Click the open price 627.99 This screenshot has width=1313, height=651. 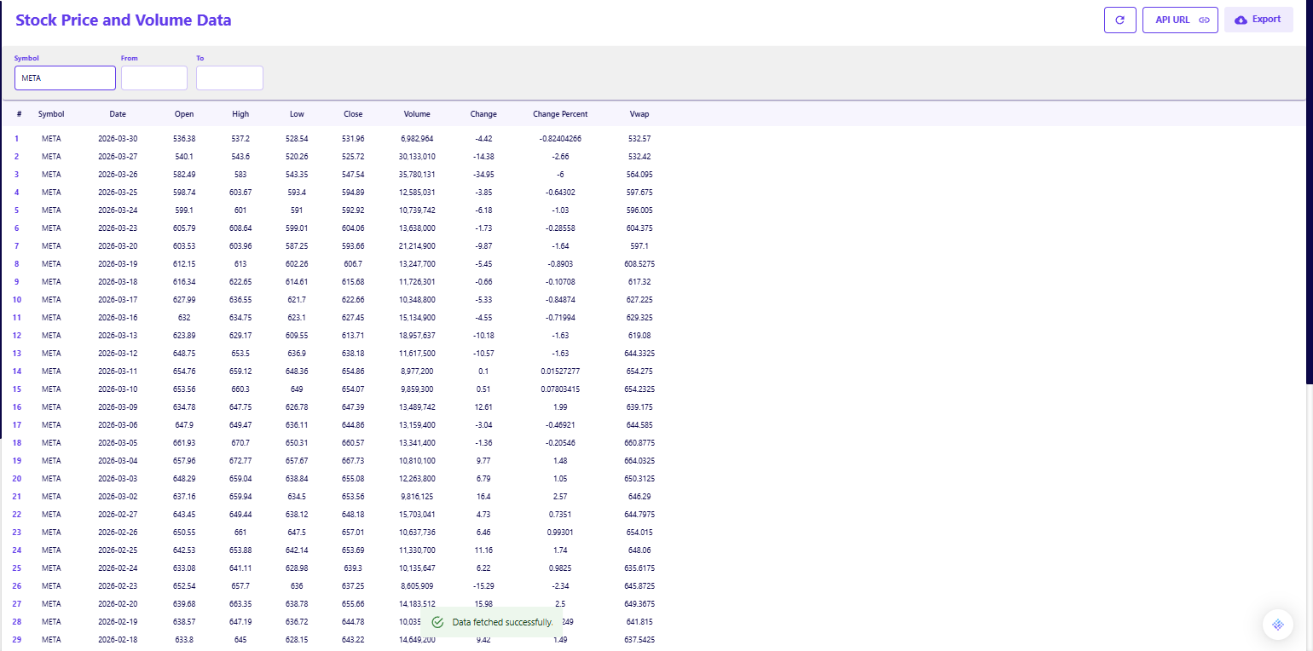pyautogui.click(x=184, y=299)
